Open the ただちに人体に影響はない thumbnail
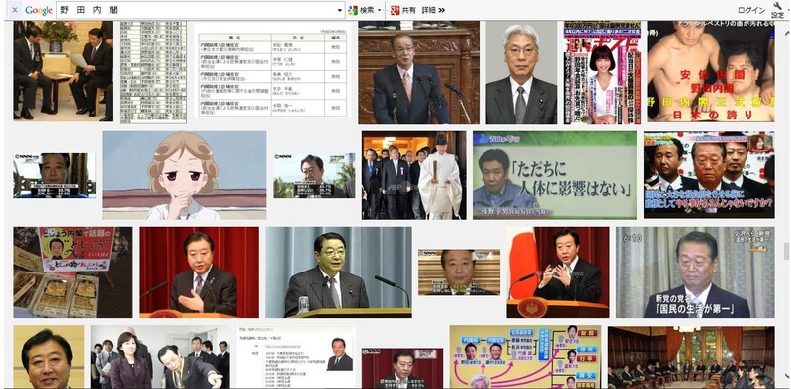 [555, 176]
